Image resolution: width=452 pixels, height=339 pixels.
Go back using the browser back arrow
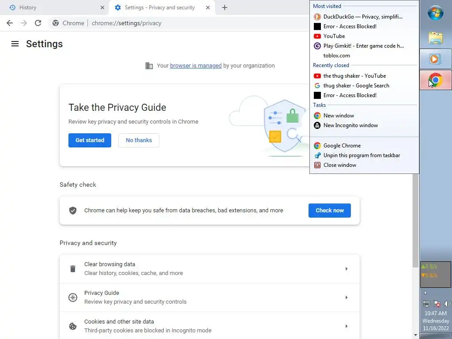pos(10,23)
